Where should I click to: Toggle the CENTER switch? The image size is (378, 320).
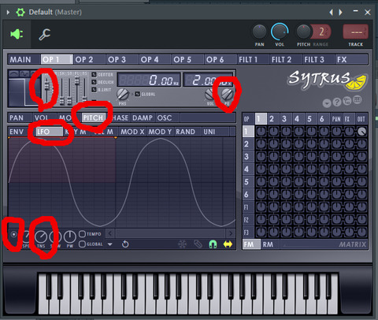(94, 75)
